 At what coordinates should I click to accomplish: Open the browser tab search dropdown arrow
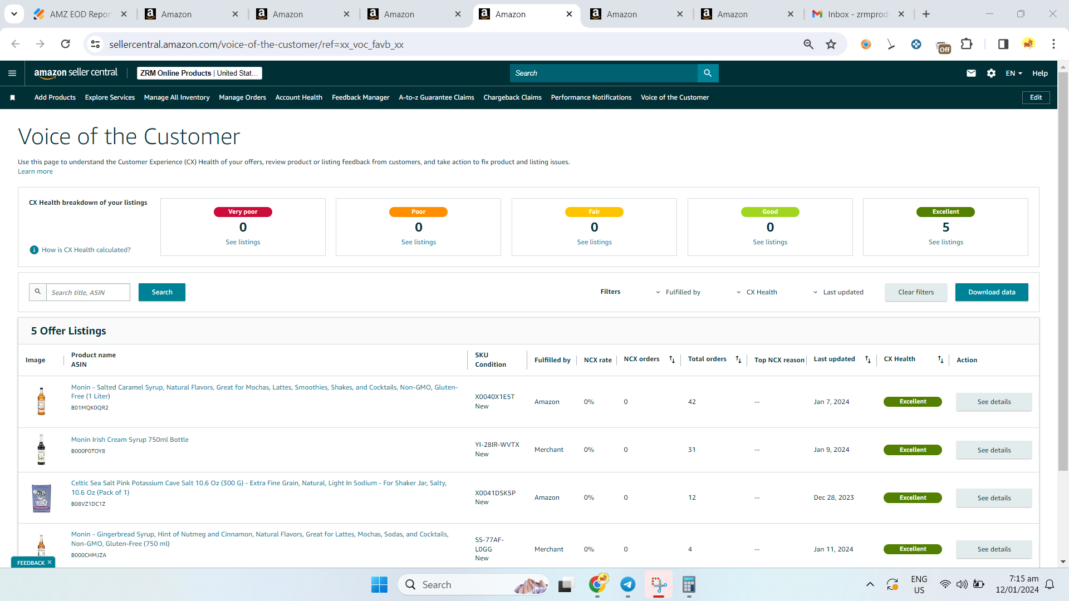[14, 14]
